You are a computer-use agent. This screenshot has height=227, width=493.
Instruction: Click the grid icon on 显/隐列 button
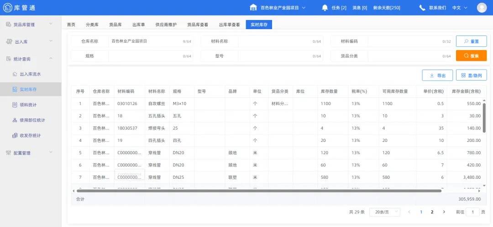463,75
